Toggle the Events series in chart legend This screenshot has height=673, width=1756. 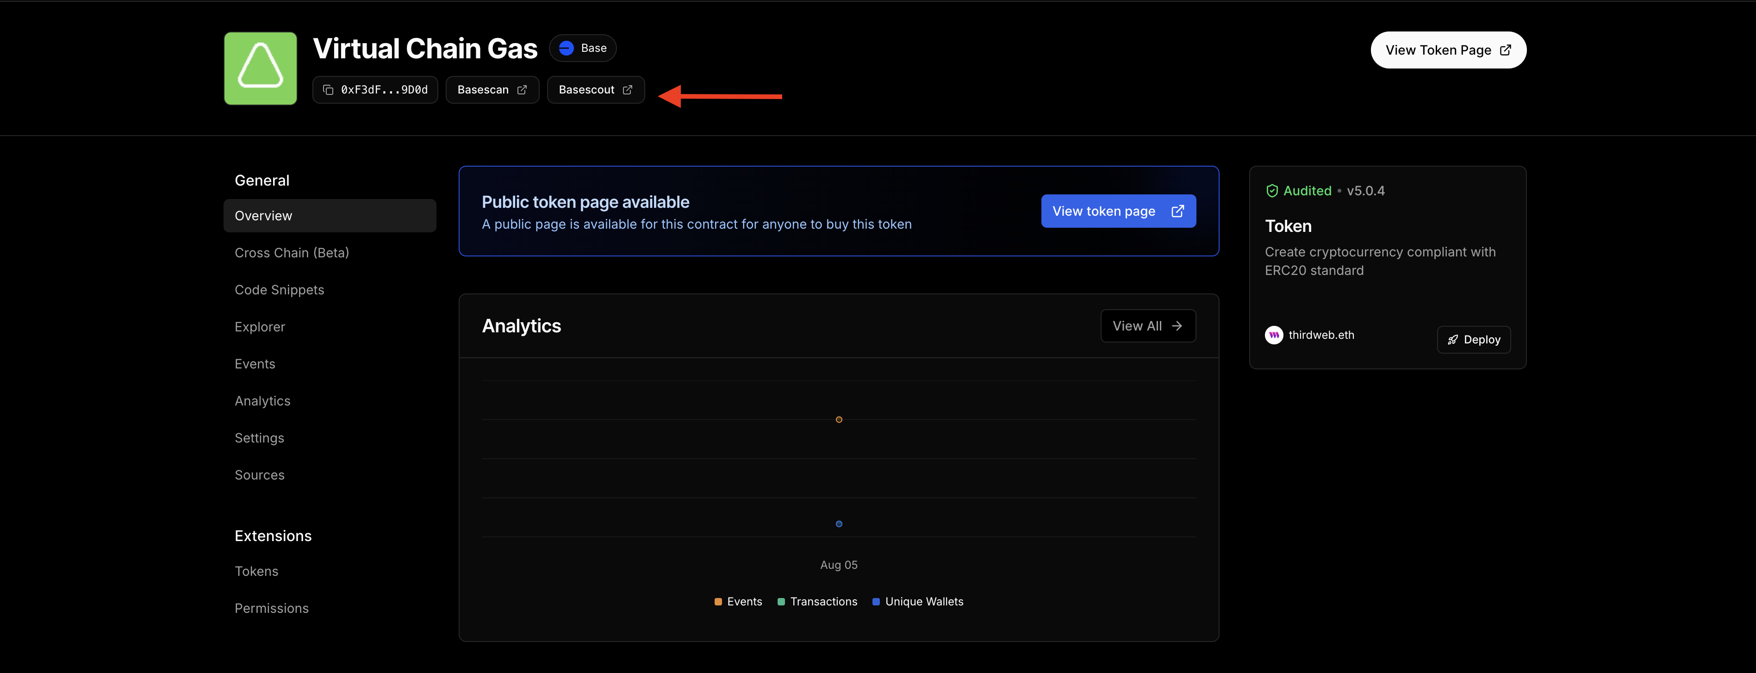tap(738, 601)
